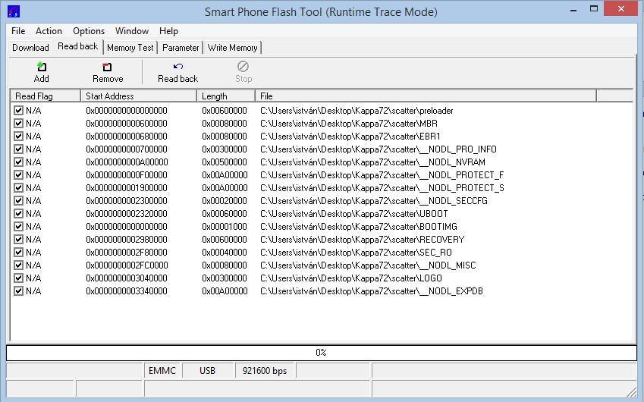The width and height of the screenshot is (644, 402).
Task: Switch to the Memory Test tab
Action: (130, 48)
